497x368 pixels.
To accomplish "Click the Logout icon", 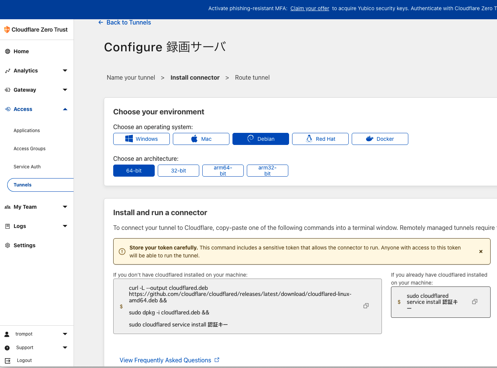I will coord(7,360).
